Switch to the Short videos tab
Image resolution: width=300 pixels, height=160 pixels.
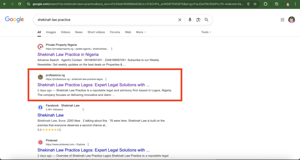pyautogui.click(x=96, y=32)
